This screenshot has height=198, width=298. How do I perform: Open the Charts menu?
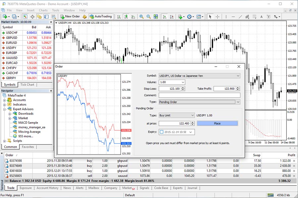pyautogui.click(x=43, y=10)
